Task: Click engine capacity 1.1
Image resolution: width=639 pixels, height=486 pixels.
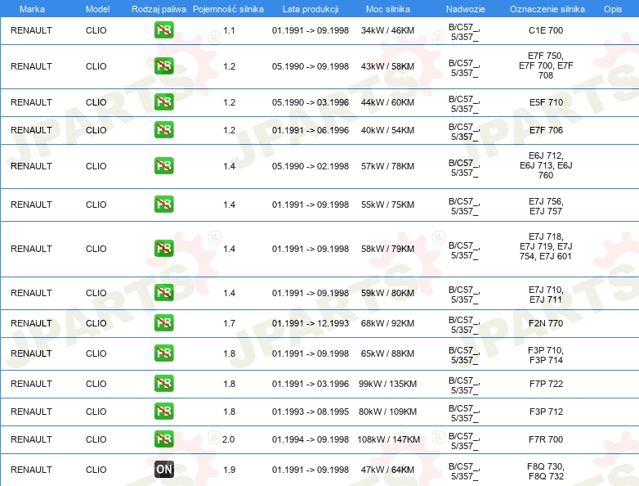Action: (229, 30)
